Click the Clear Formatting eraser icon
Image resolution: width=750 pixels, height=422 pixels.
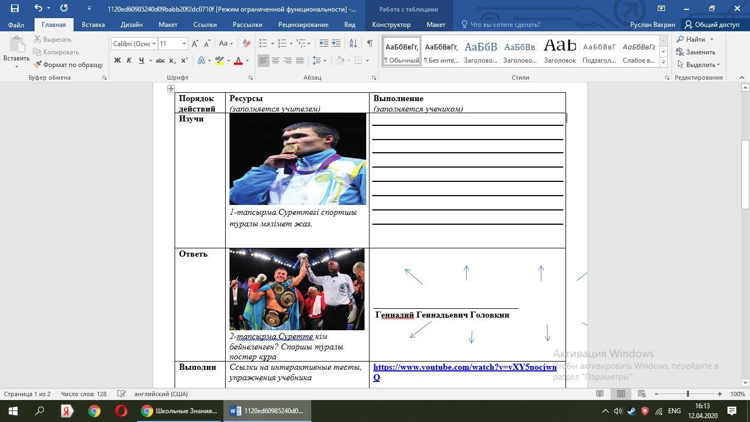point(247,43)
